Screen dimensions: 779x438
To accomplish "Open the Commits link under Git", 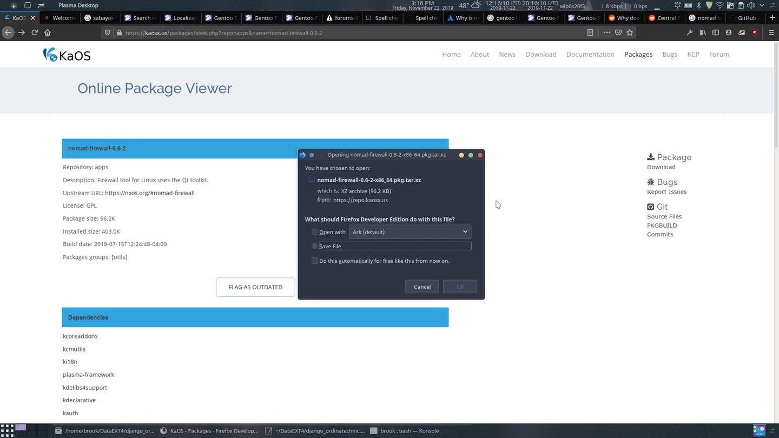I will click(x=660, y=234).
